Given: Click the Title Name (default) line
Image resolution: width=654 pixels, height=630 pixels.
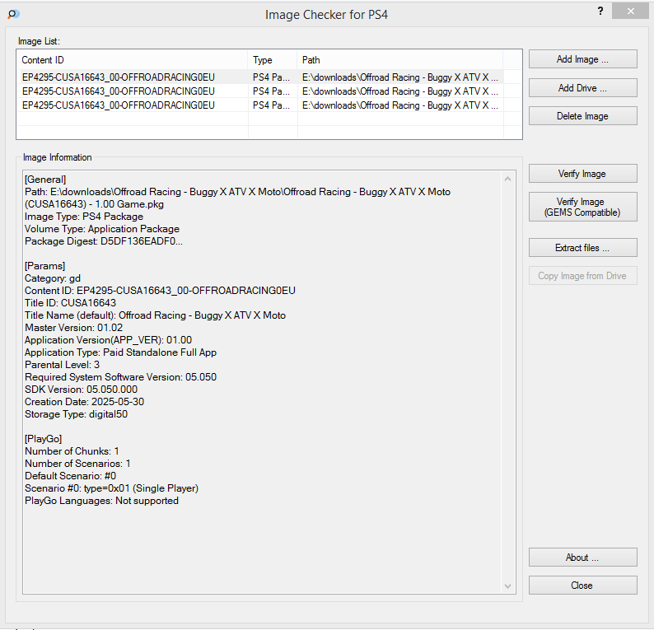Looking at the screenshot, I should (x=155, y=315).
